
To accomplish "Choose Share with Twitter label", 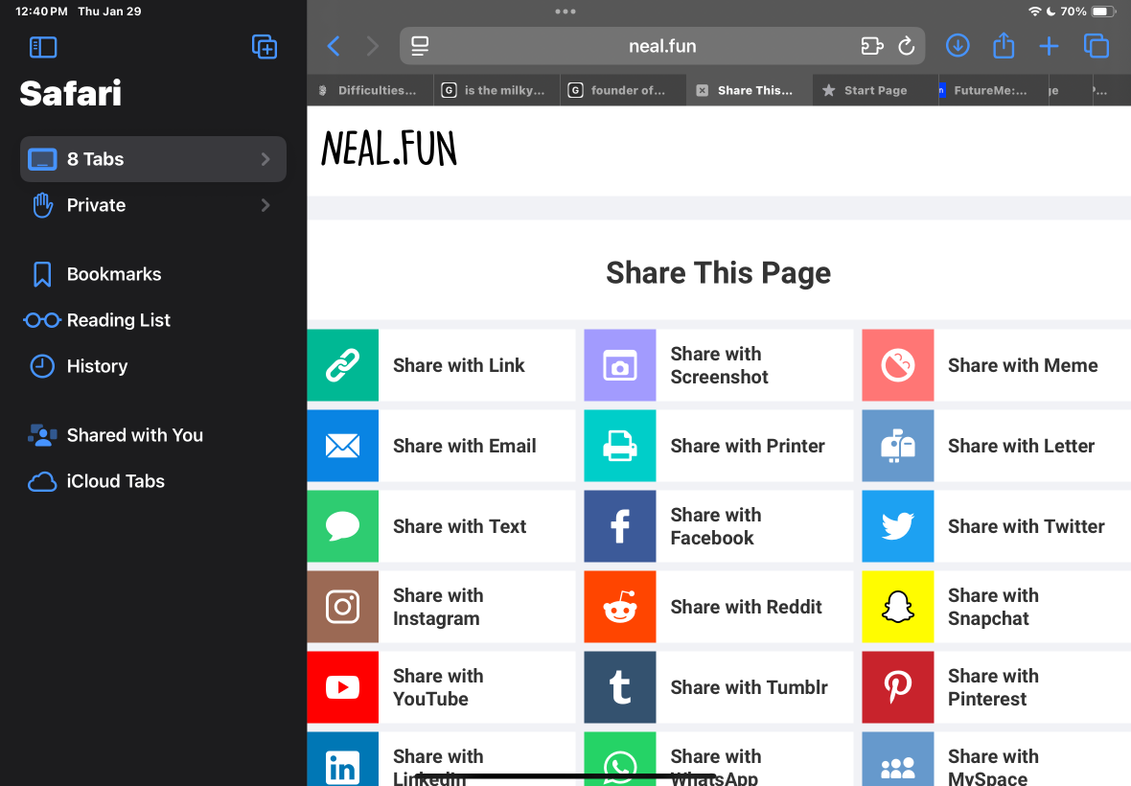I will click(x=1027, y=527).
